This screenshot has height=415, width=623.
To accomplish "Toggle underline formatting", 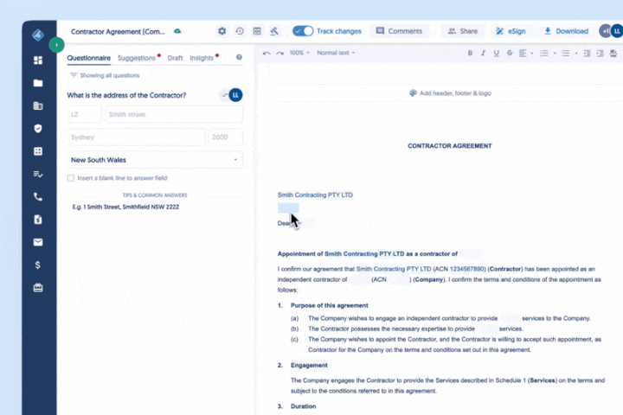I will (497, 53).
